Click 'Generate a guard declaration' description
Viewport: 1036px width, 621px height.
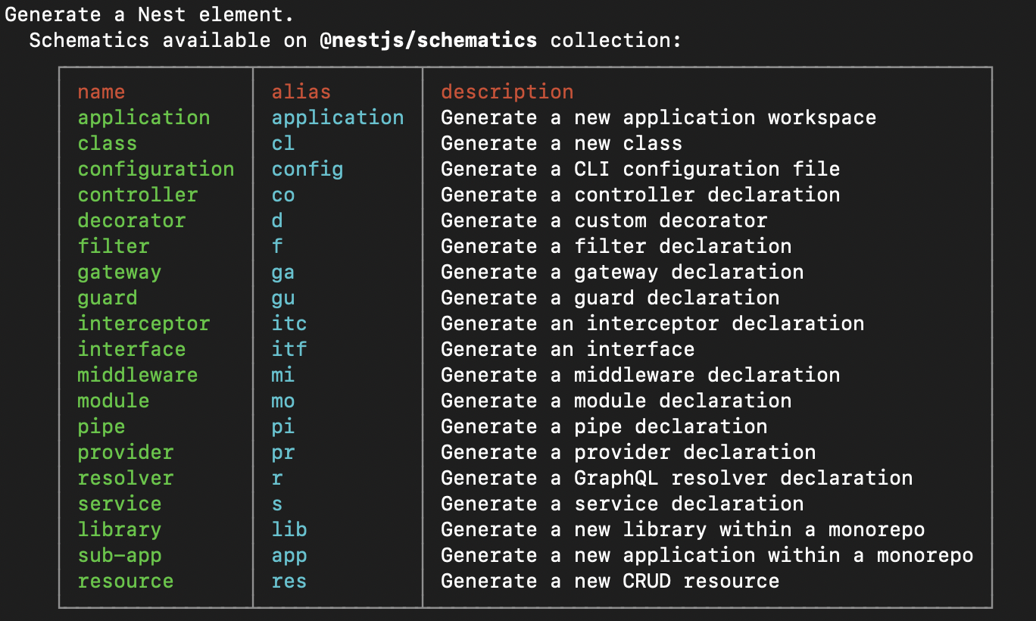tap(610, 298)
